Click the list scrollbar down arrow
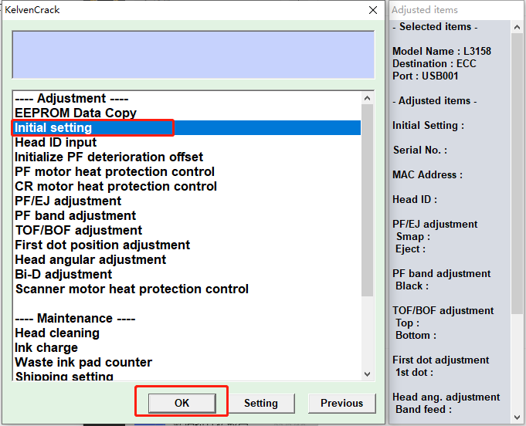 click(x=367, y=374)
